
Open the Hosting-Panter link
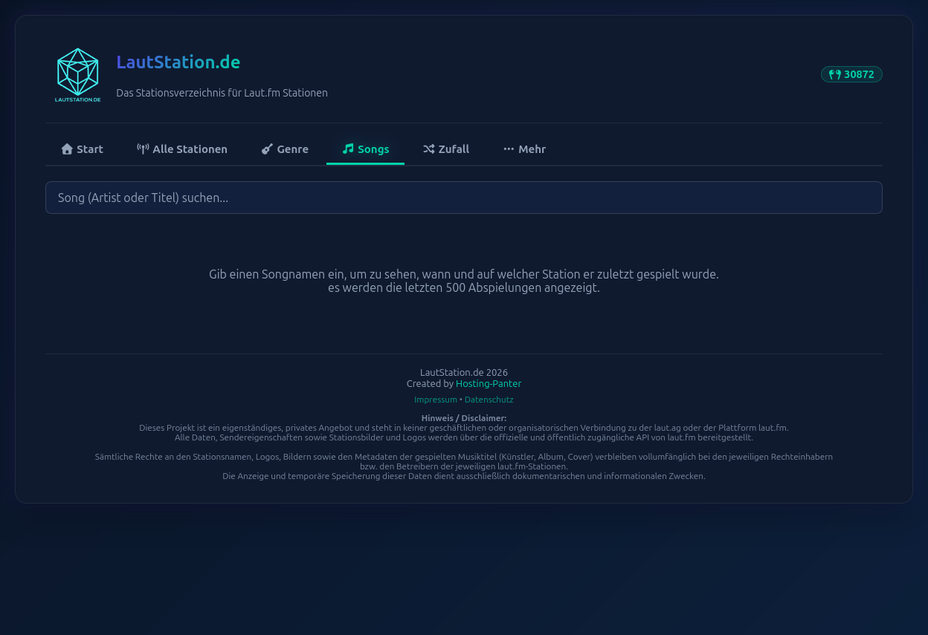pos(489,384)
